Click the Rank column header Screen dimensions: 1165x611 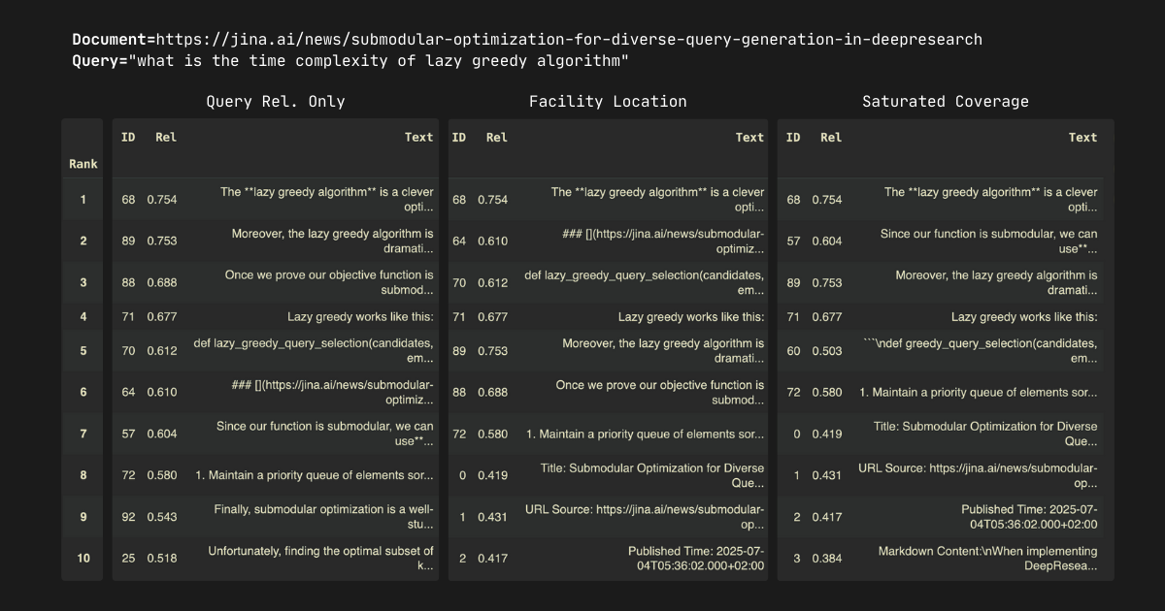point(83,164)
